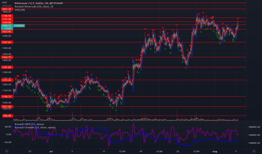Click the red 1748.98 price level label
Viewport: 262px width, 154px height.
click(x=7, y=16)
